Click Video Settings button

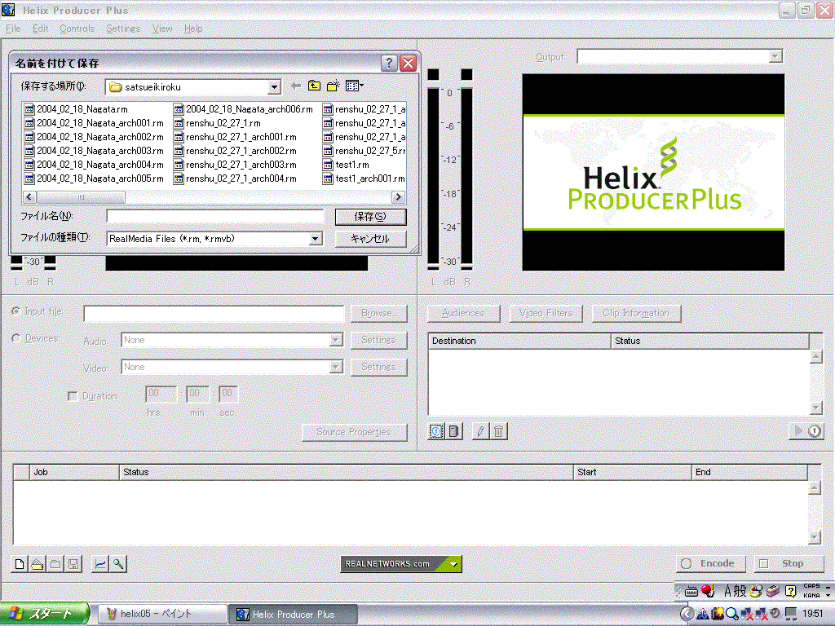point(378,367)
